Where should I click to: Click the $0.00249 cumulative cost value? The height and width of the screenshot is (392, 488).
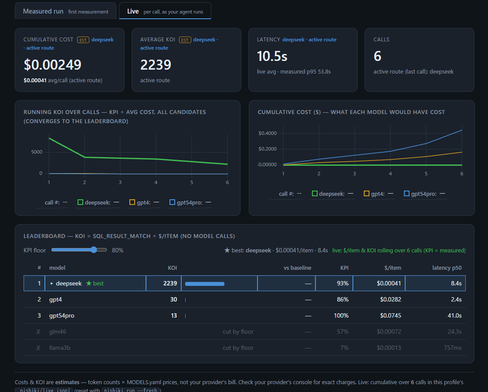53,65
